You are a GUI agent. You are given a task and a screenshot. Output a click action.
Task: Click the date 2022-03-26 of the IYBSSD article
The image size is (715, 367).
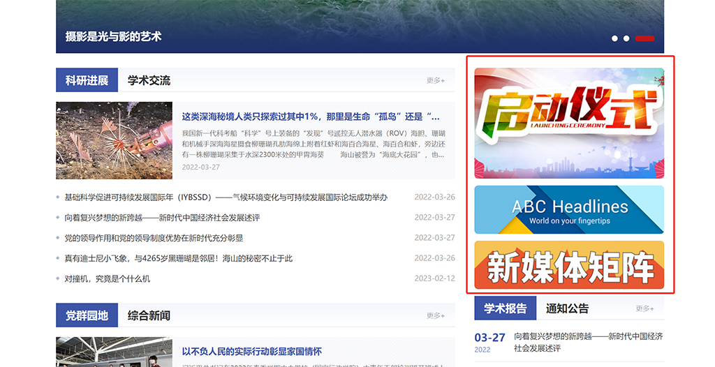(434, 197)
